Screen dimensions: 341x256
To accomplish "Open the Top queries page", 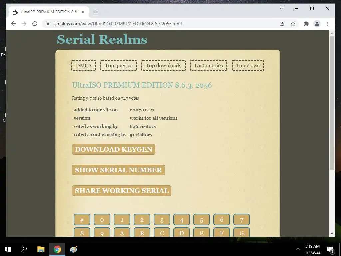I will [x=119, y=66].
